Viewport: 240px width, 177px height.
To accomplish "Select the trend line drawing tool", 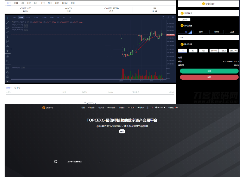I will click(x=7, y=23).
